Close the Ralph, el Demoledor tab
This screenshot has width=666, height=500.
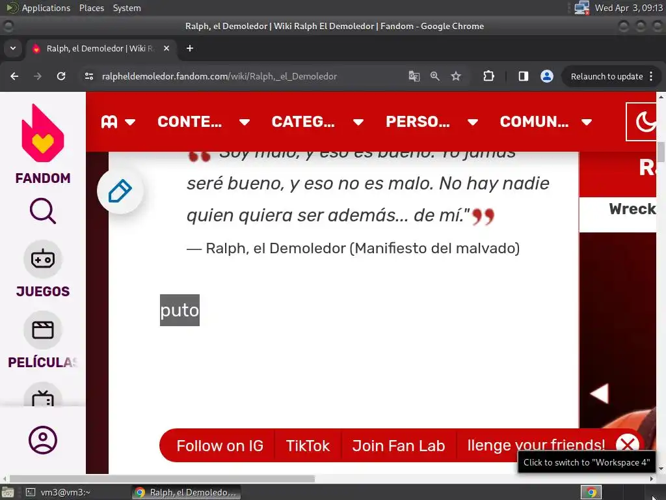(166, 48)
